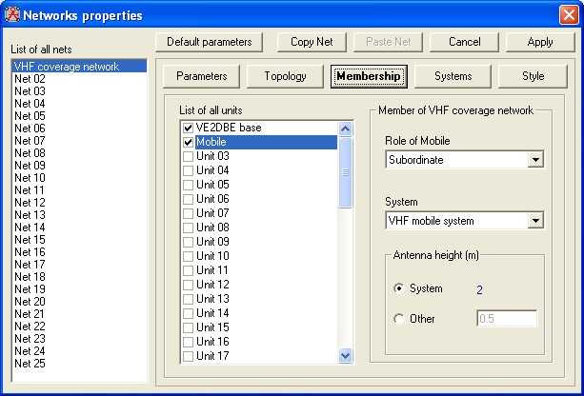Select Net 05 in the nets list
584x396 pixels.
(x=30, y=116)
